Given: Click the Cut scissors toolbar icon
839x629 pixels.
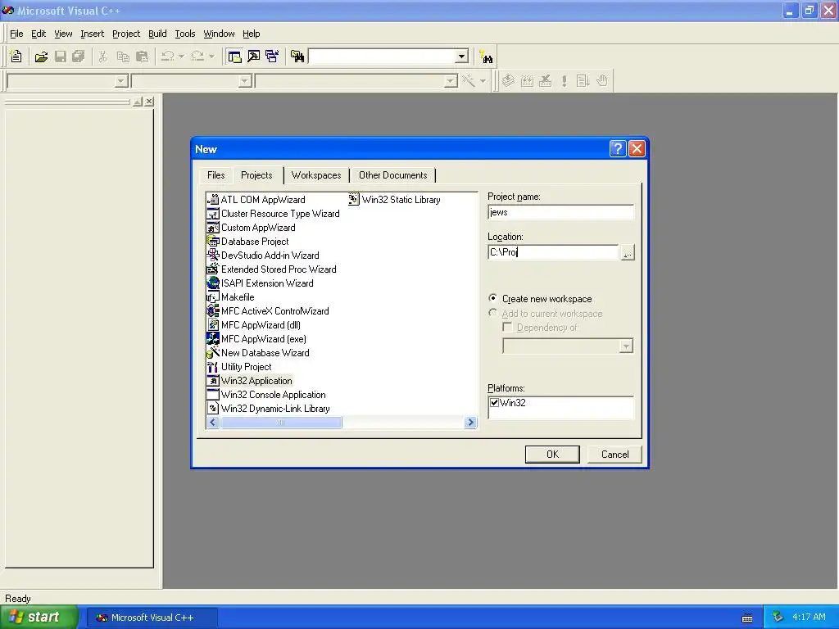Looking at the screenshot, I should pos(102,57).
